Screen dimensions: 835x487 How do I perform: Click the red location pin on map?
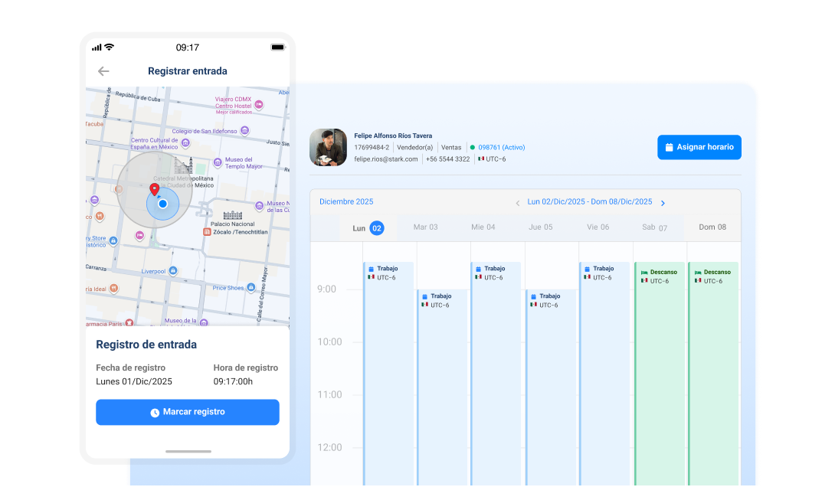(154, 189)
